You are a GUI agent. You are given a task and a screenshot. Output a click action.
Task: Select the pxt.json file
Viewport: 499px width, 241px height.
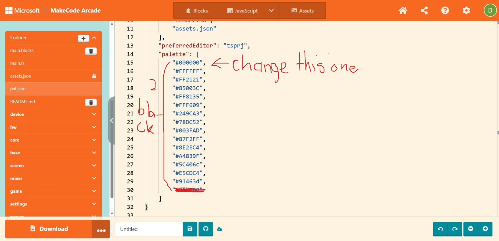click(53, 89)
